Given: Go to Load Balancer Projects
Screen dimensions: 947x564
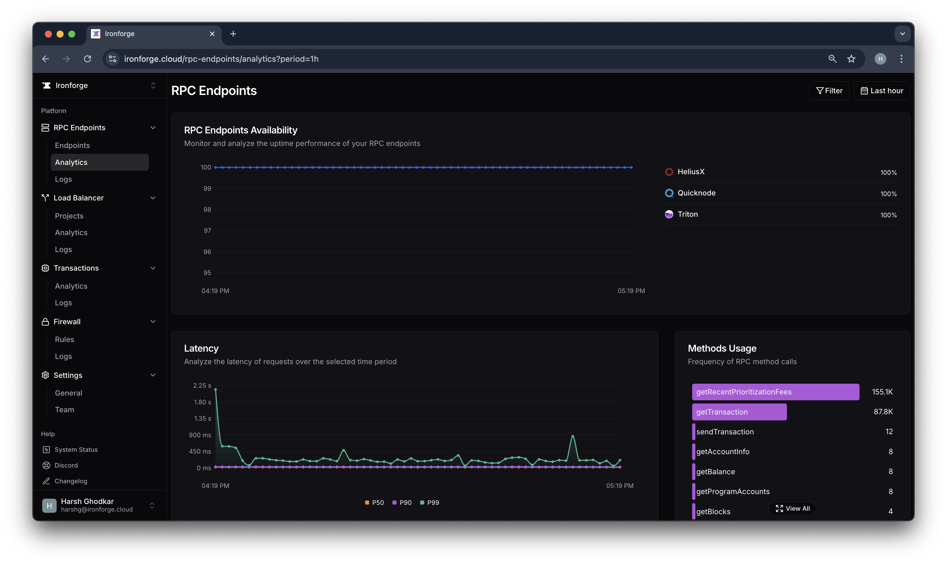Looking at the screenshot, I should [x=69, y=216].
